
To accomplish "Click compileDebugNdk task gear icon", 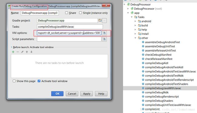I will tap(143, 92).
